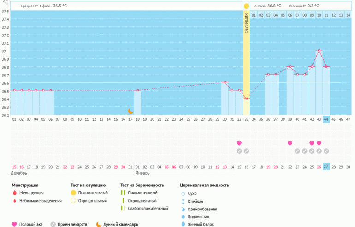The width and height of the screenshot is (355, 227).
Task: Select the medication icon under cycle day 44
Action: tap(326, 151)
